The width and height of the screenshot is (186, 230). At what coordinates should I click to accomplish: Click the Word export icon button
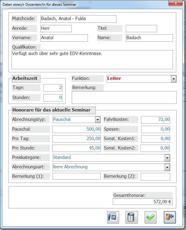113,218
